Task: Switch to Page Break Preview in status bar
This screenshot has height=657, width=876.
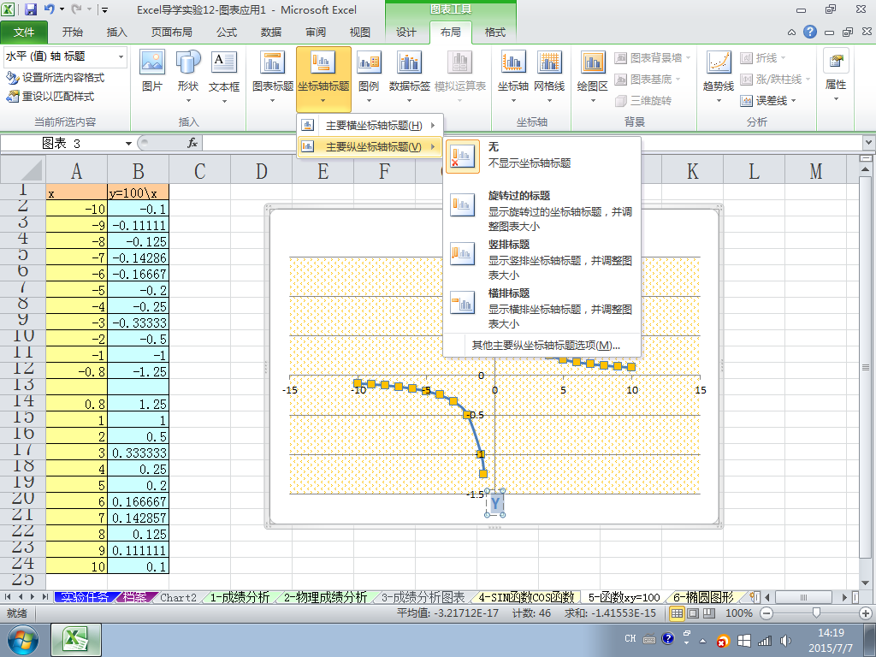Action: (x=709, y=613)
